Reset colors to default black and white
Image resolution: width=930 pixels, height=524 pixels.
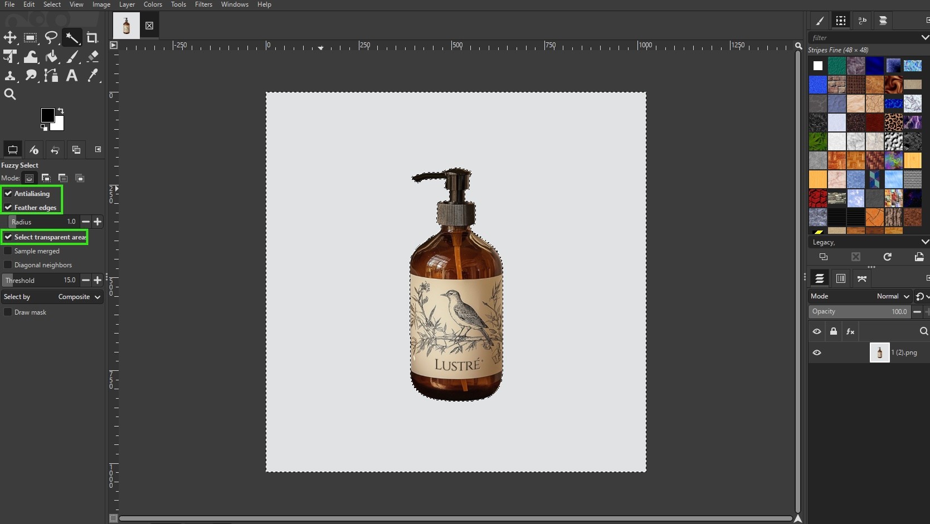click(x=43, y=128)
